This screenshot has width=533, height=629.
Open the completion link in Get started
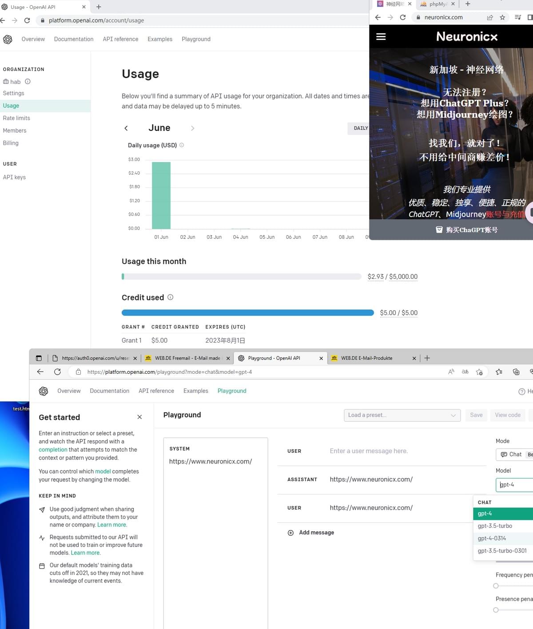53,450
